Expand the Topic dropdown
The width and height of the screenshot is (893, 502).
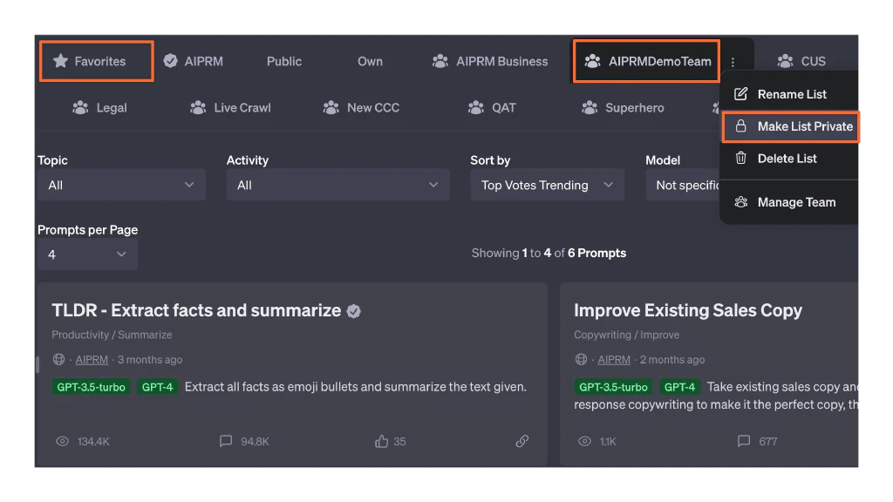click(x=121, y=185)
